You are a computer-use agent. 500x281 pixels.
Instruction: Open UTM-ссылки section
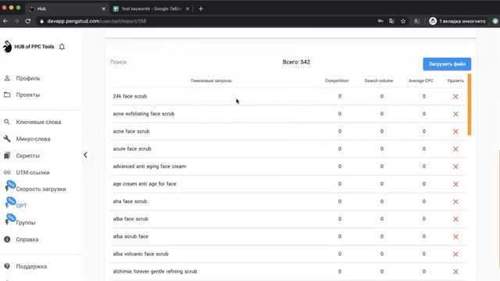(33, 173)
